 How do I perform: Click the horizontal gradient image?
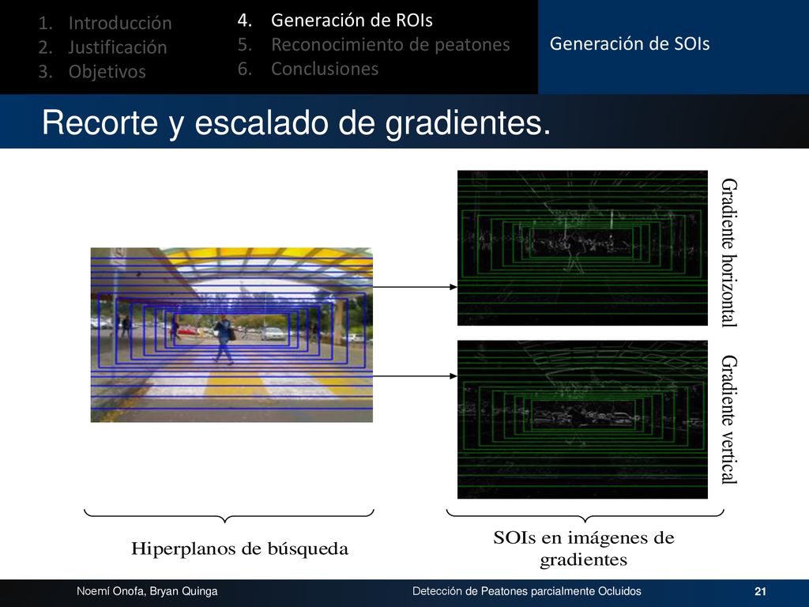[582, 248]
